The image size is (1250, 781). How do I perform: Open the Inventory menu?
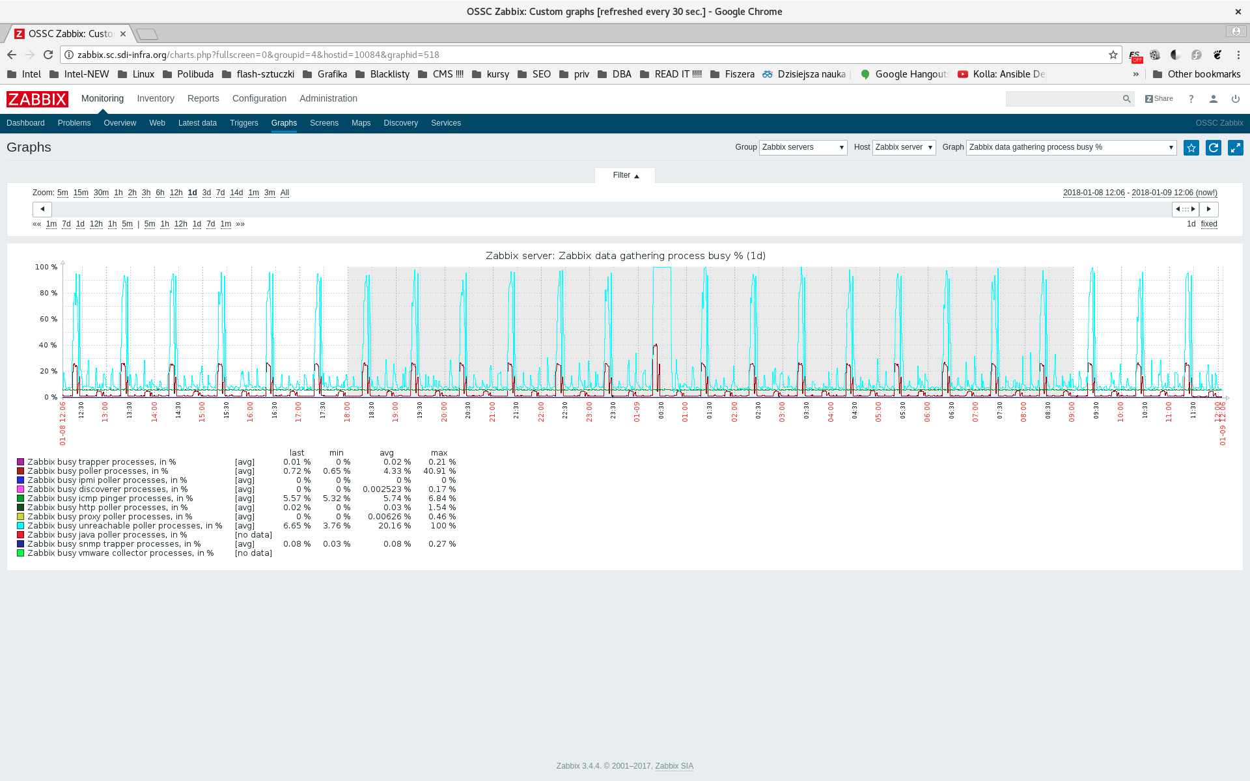coord(156,99)
